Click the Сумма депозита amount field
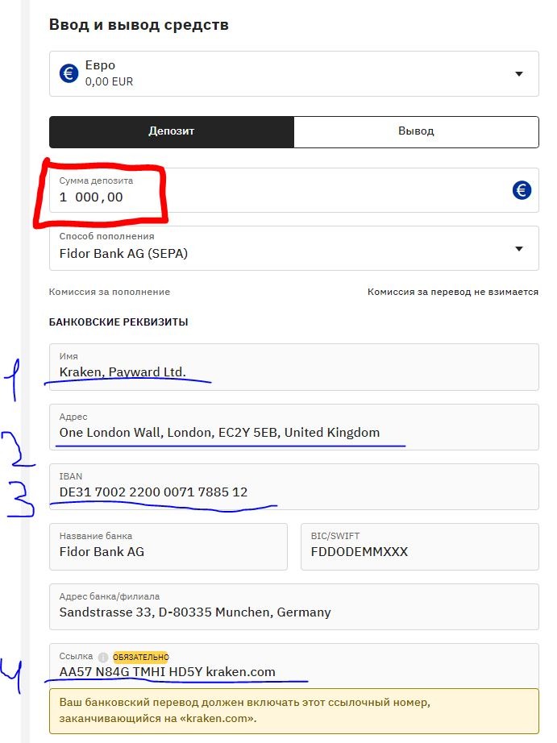Screen dimensions: 557x743 (294, 190)
